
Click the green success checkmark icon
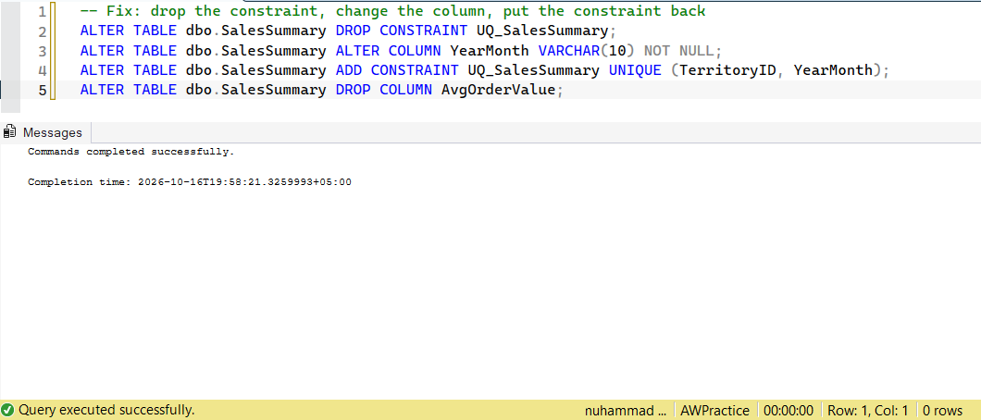pos(8,410)
